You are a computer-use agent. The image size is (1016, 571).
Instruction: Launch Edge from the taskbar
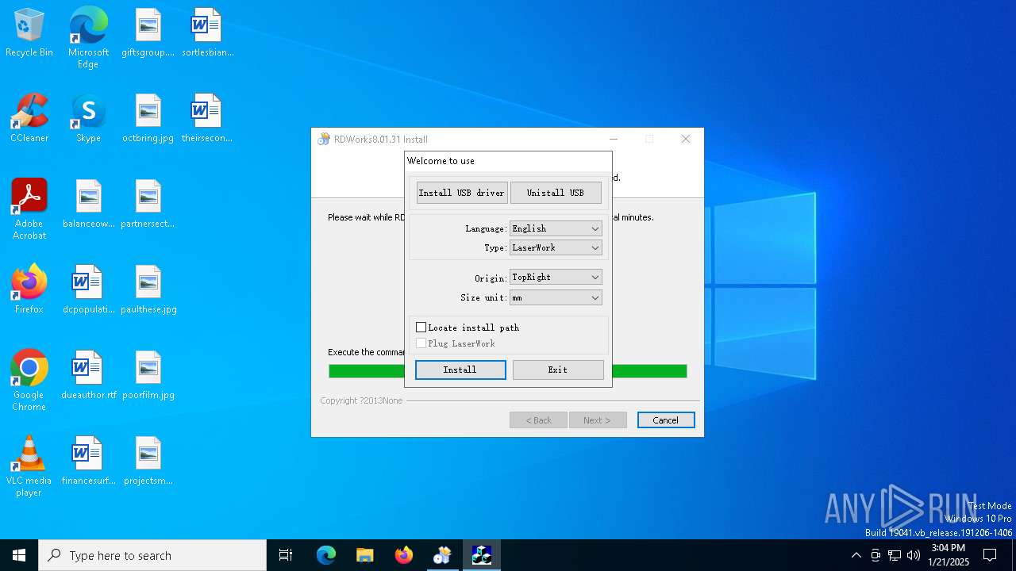coord(326,555)
